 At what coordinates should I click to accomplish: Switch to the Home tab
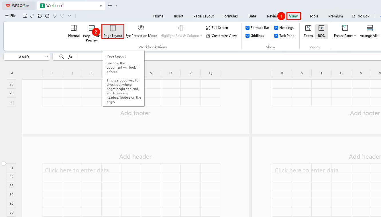(158, 16)
